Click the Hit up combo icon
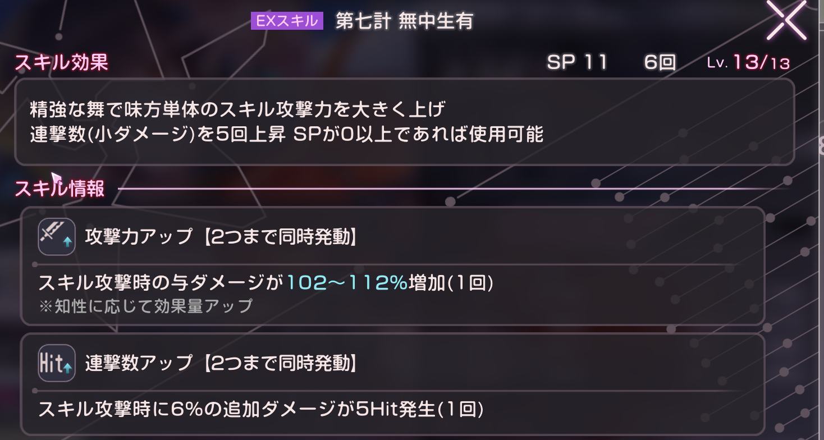Image resolution: width=824 pixels, height=440 pixels. click(x=57, y=363)
